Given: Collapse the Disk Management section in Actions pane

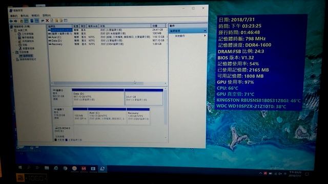Looking at the screenshot, I should click(x=204, y=31).
